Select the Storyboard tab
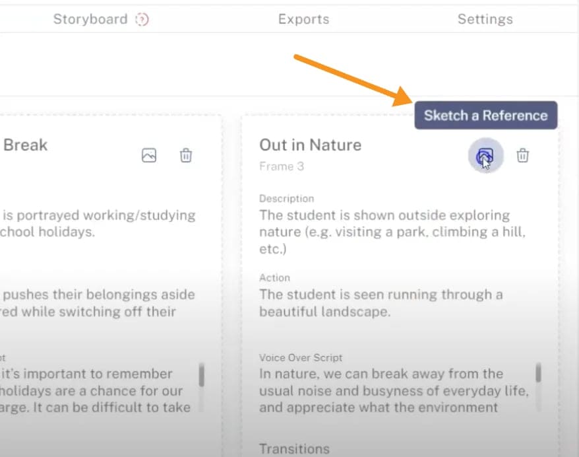Viewport: 579px width, 457px height. click(91, 19)
